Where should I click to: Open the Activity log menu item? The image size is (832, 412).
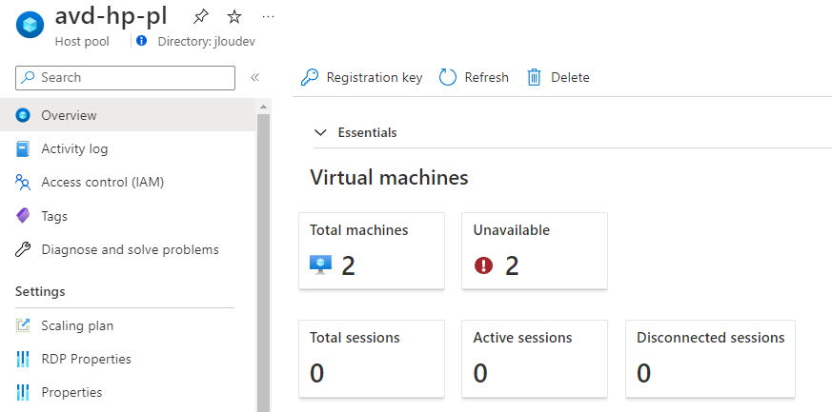(x=129, y=148)
